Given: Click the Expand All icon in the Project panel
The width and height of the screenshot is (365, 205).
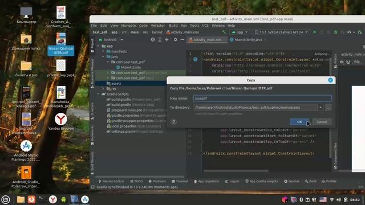Looking at the screenshot, I should click(x=160, y=40).
